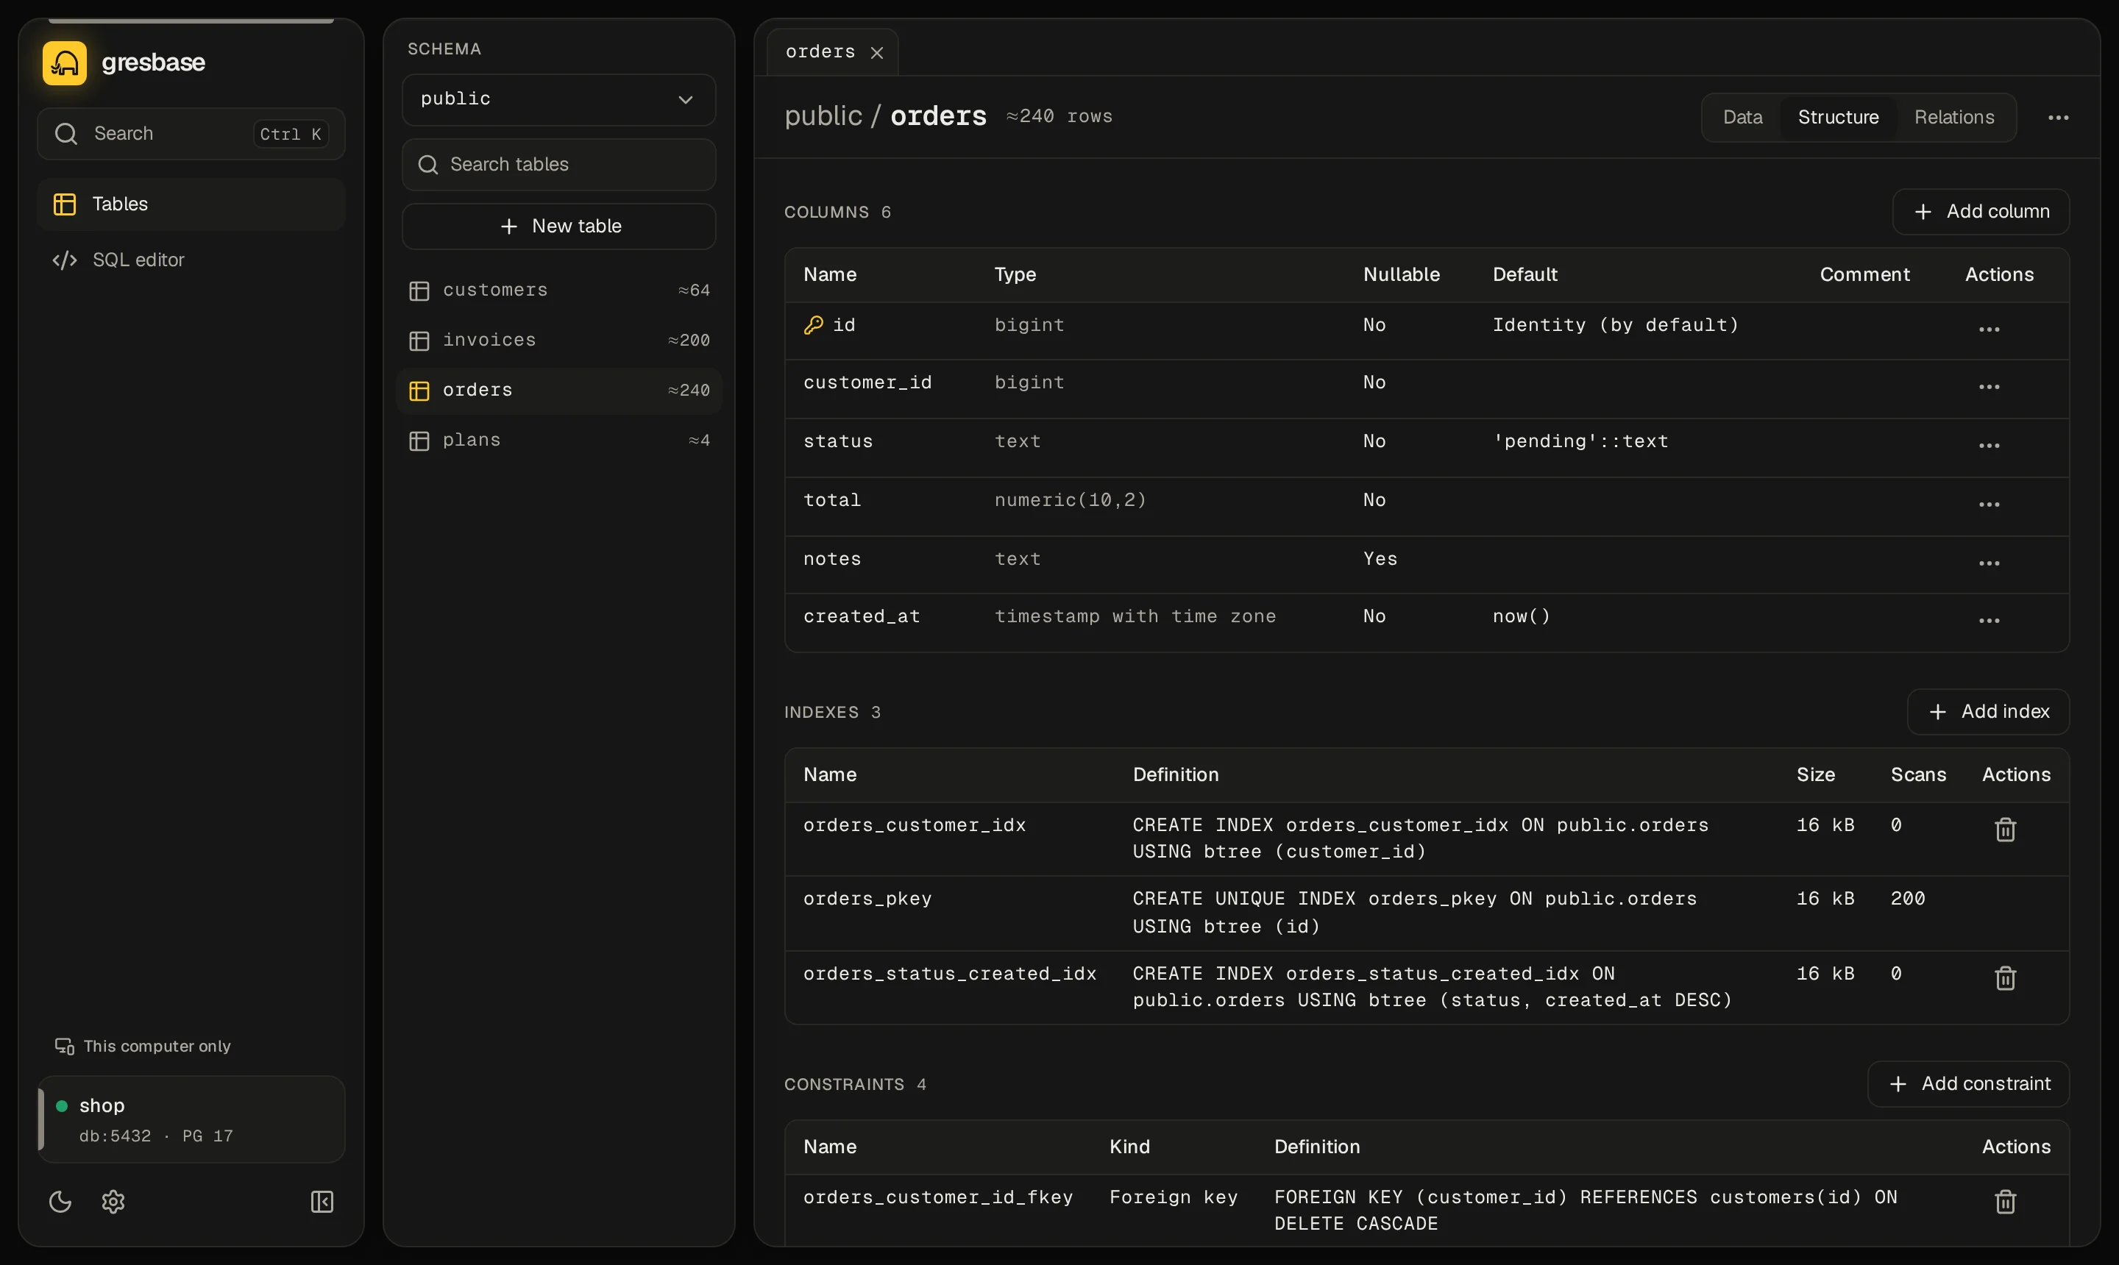This screenshot has height=1265, width=2119.
Task: Click Add column button
Action: [x=1980, y=211]
